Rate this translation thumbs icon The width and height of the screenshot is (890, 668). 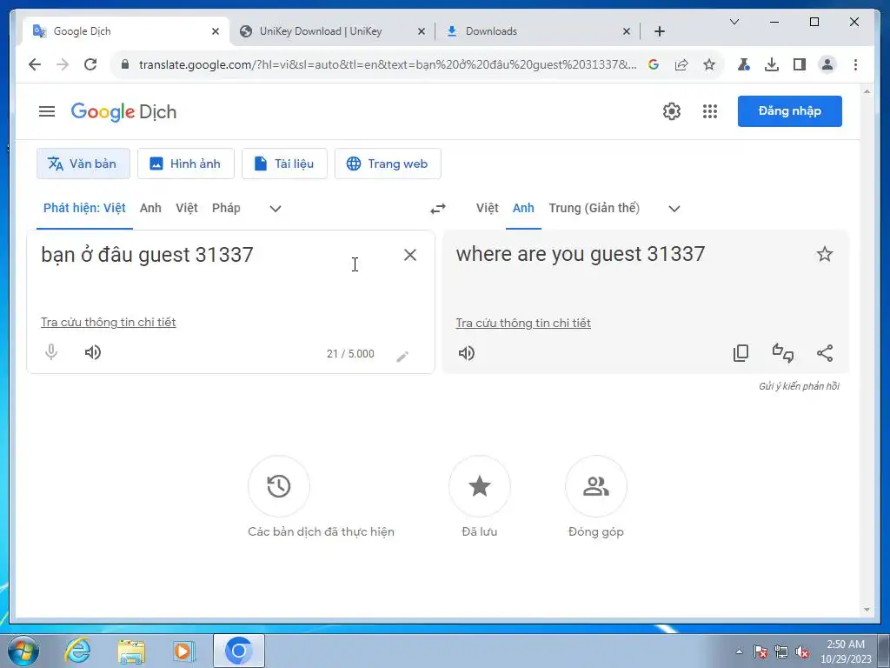(783, 353)
